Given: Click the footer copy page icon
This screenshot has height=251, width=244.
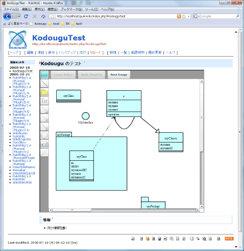Looking at the screenshot, I should click(x=171, y=239).
